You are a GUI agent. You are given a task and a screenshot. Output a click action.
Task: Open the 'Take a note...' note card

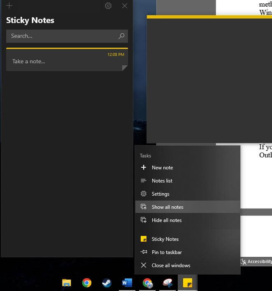coord(67,59)
